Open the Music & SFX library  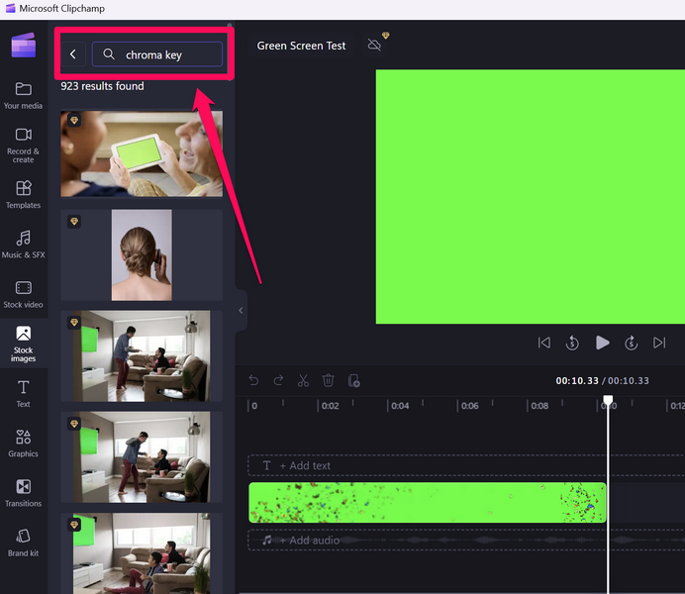tap(23, 244)
